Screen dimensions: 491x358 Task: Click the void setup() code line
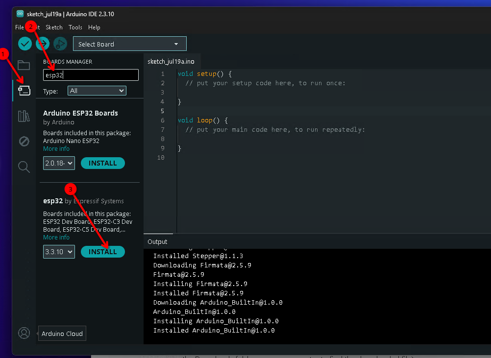coord(205,74)
